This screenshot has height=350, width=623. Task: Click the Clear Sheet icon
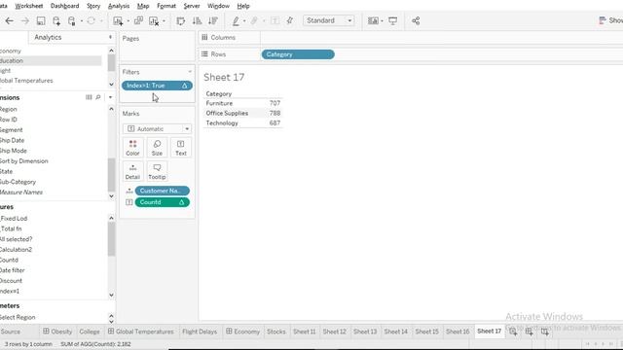point(154,21)
